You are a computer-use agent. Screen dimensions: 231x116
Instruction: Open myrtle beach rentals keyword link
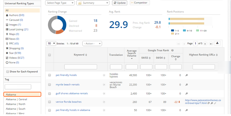[68, 85]
